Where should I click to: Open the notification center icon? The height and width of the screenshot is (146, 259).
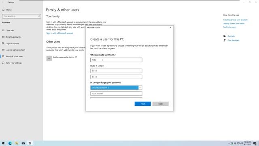(255, 143)
